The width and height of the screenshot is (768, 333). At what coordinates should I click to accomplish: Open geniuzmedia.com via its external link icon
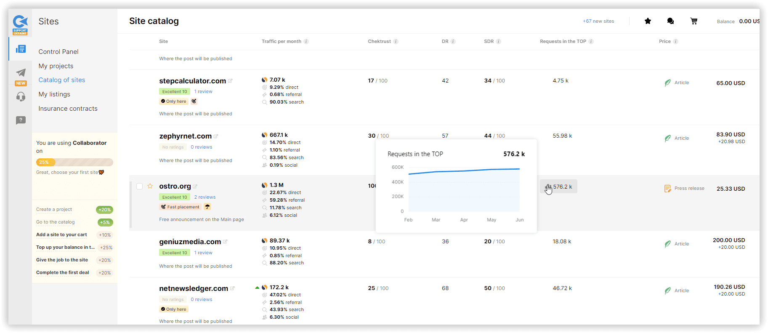click(225, 242)
